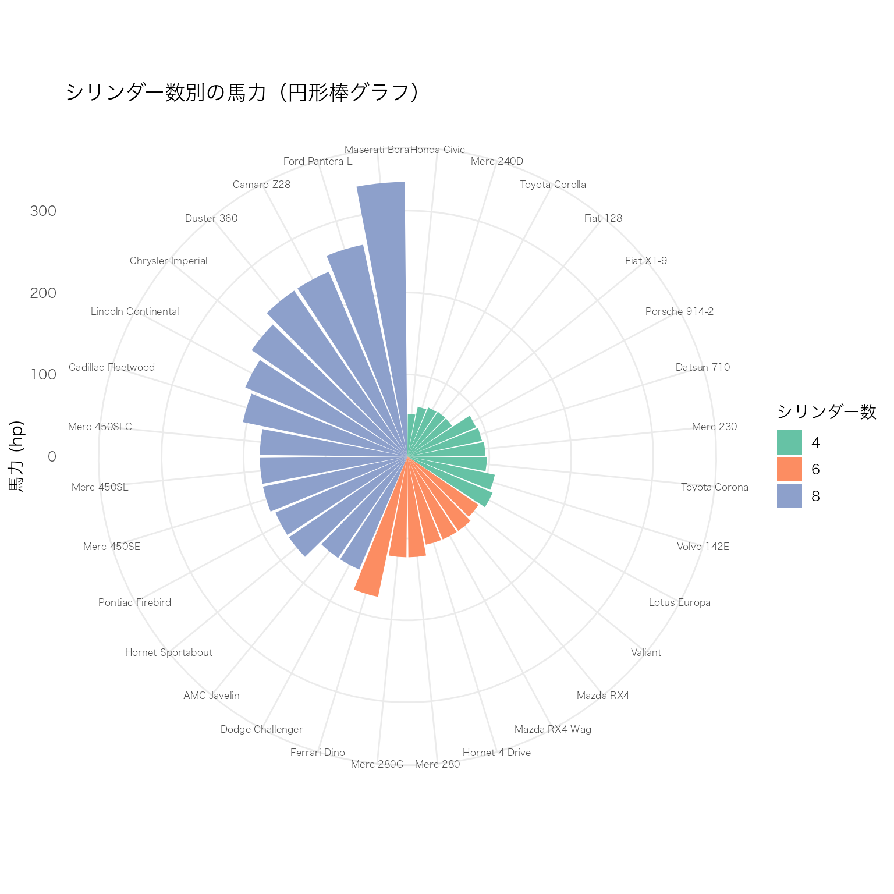
Task: Click the Chrysler Imperial label
Action: pyautogui.click(x=169, y=261)
